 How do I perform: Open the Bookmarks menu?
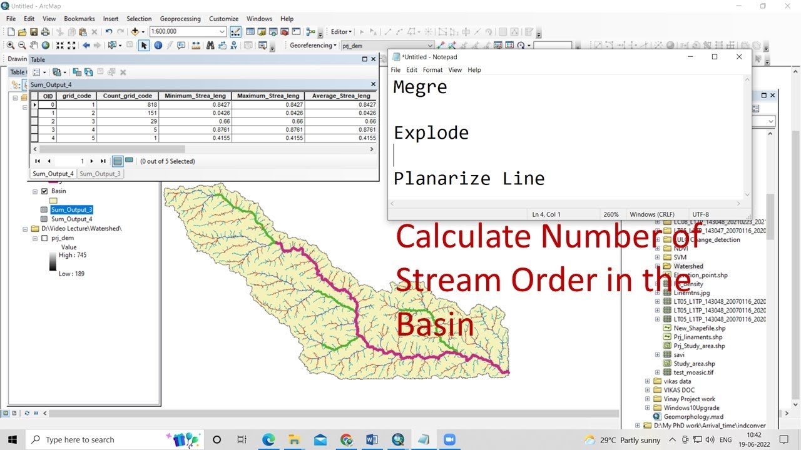79,19
